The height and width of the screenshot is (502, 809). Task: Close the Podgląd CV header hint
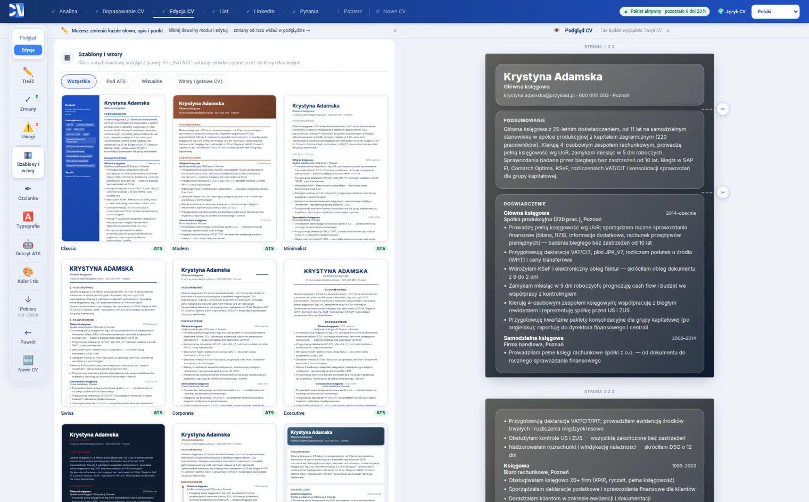pyautogui.click(x=668, y=31)
